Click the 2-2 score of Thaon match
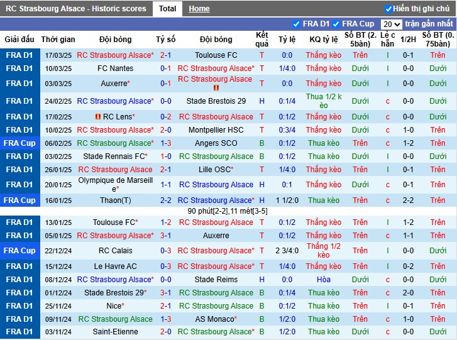Image resolution: width=457 pixels, height=340 pixels. click(x=165, y=200)
